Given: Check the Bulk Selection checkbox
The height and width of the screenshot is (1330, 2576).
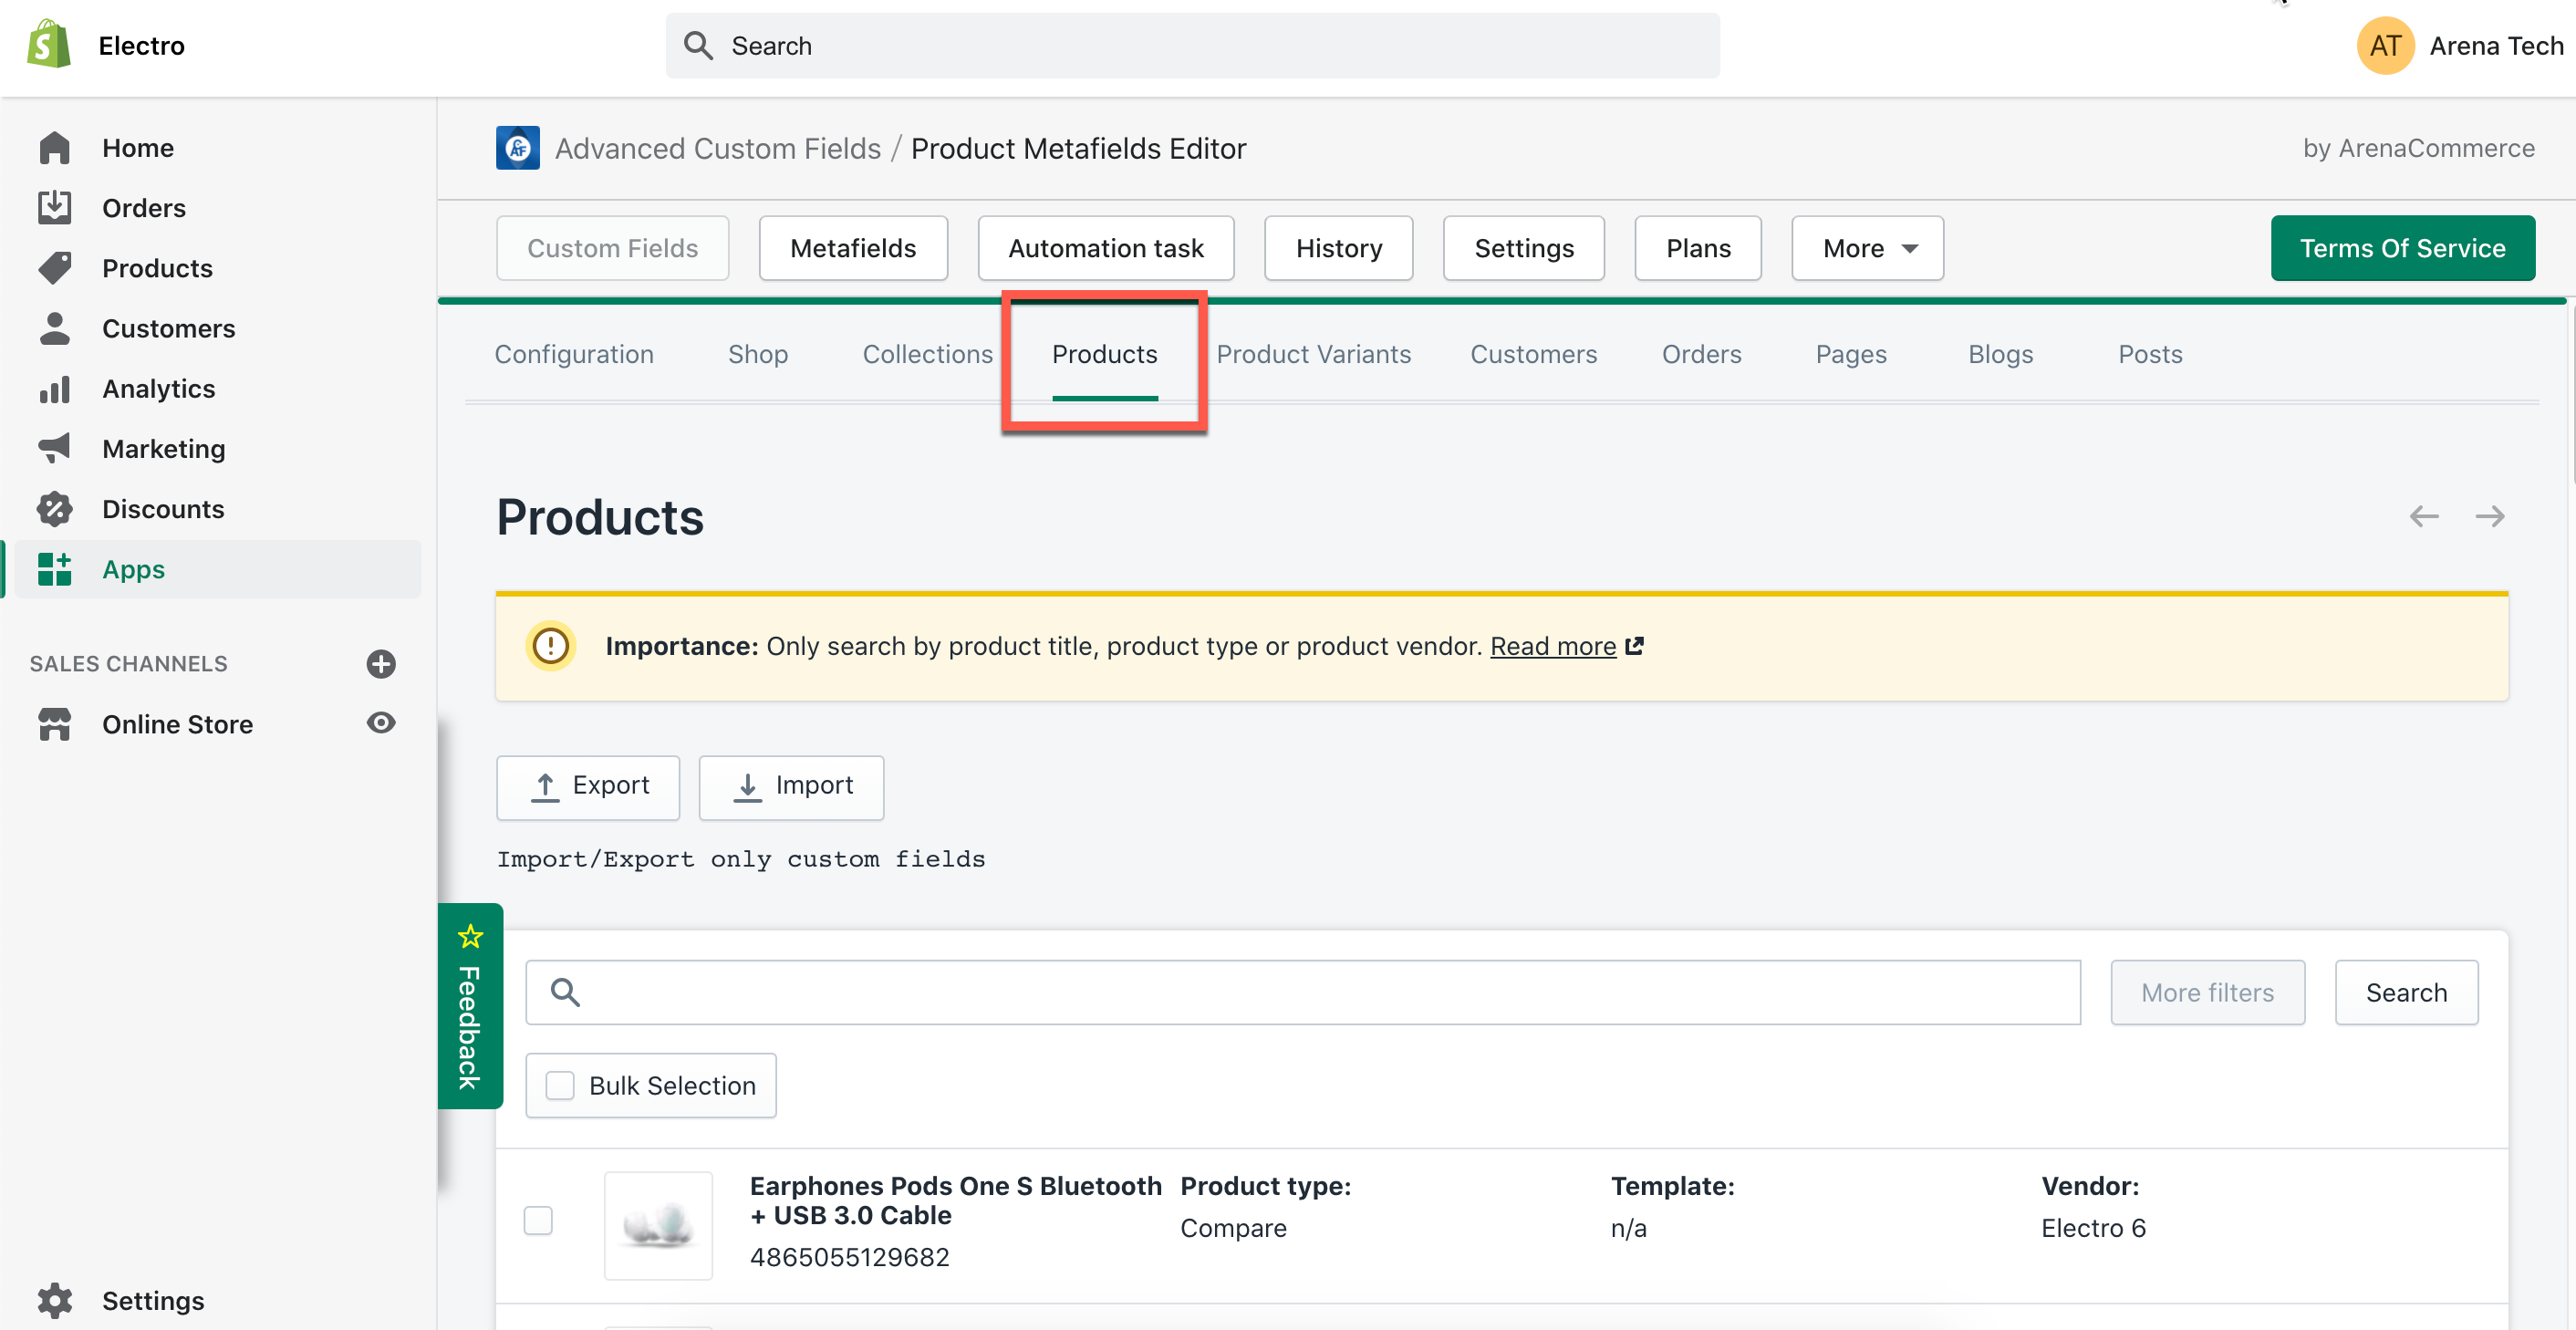Looking at the screenshot, I should click(560, 1085).
